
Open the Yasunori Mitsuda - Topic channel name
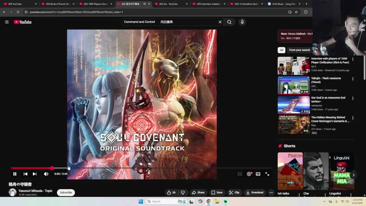tap(35, 191)
